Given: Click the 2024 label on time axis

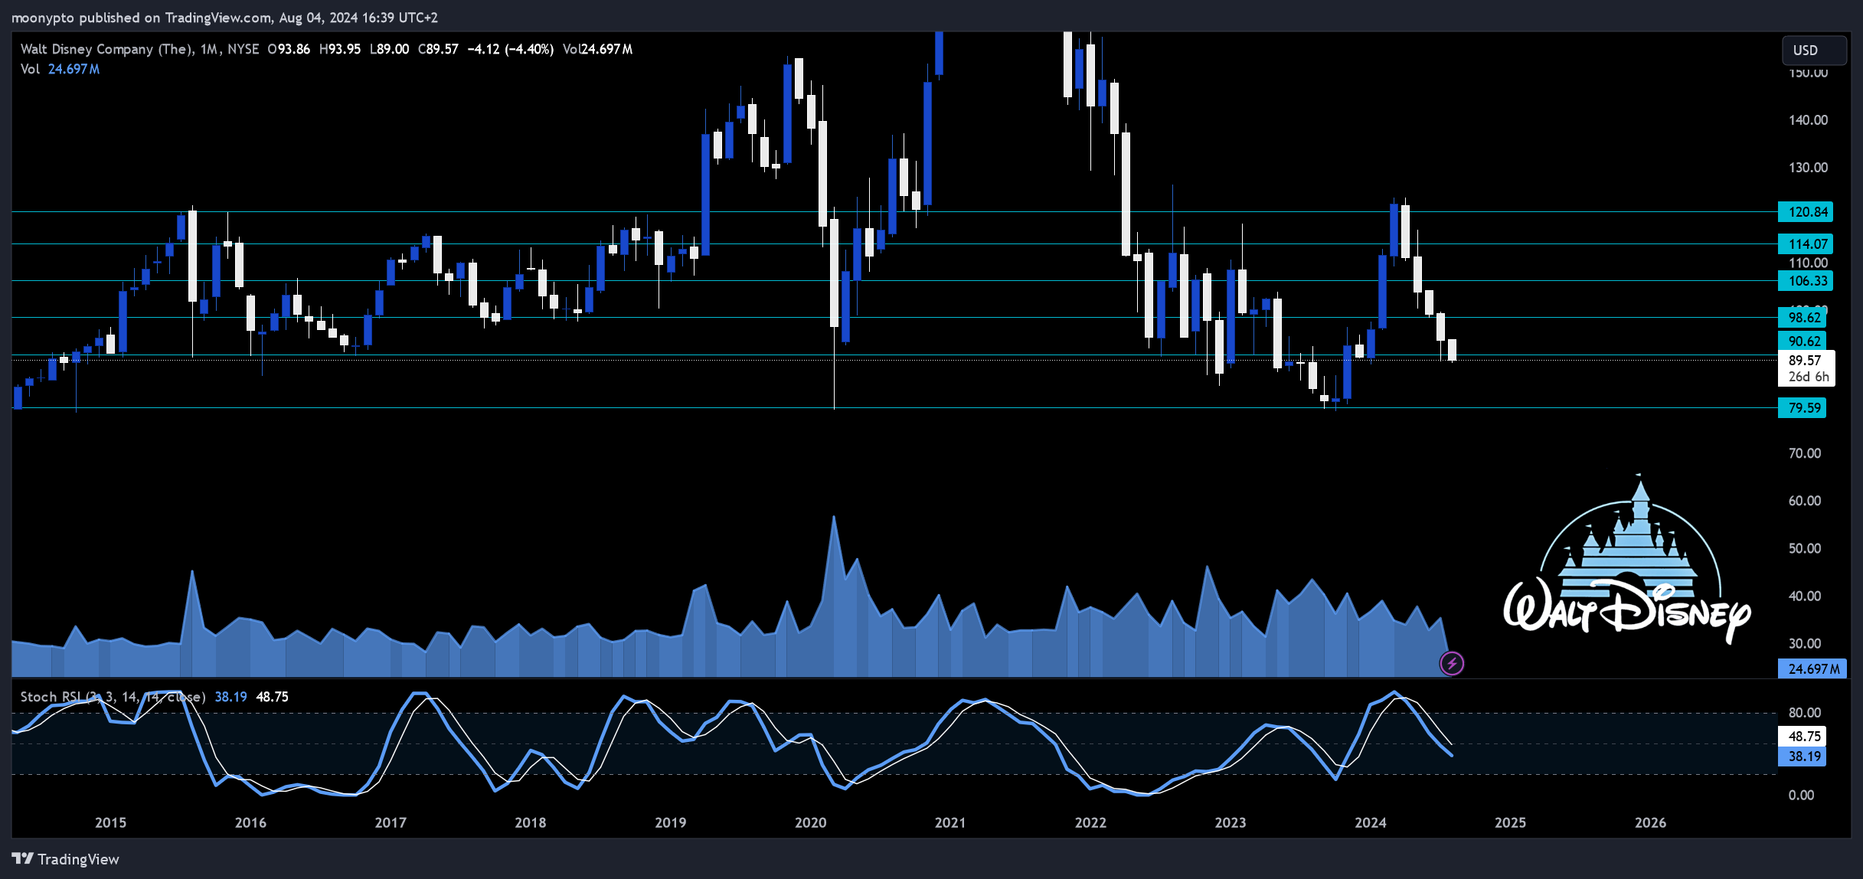Looking at the screenshot, I should pyautogui.click(x=1371, y=822).
